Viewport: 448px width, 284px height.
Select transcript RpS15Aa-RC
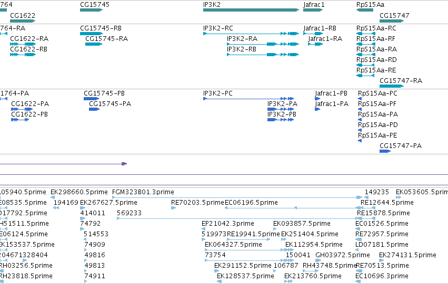point(376,28)
